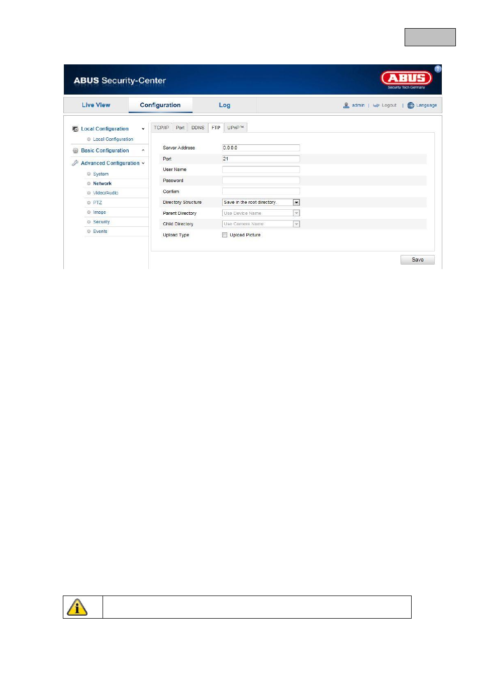Click the 'Upload Type' label
The image size is (480, 679).
click(176, 235)
